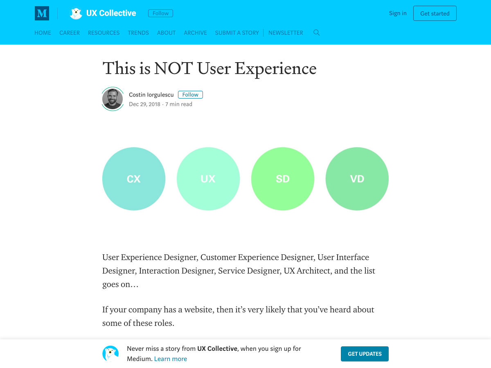Open the RESOURCES nav item
Screen dimensions: 491x368
[x=104, y=33]
